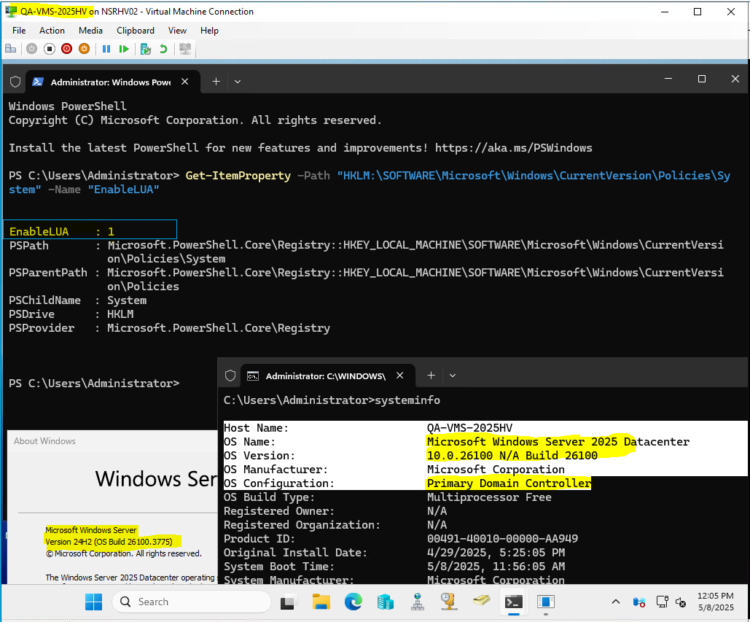Follow the https://aka.ms/PSWindows link
The image size is (750, 622).
click(x=514, y=148)
